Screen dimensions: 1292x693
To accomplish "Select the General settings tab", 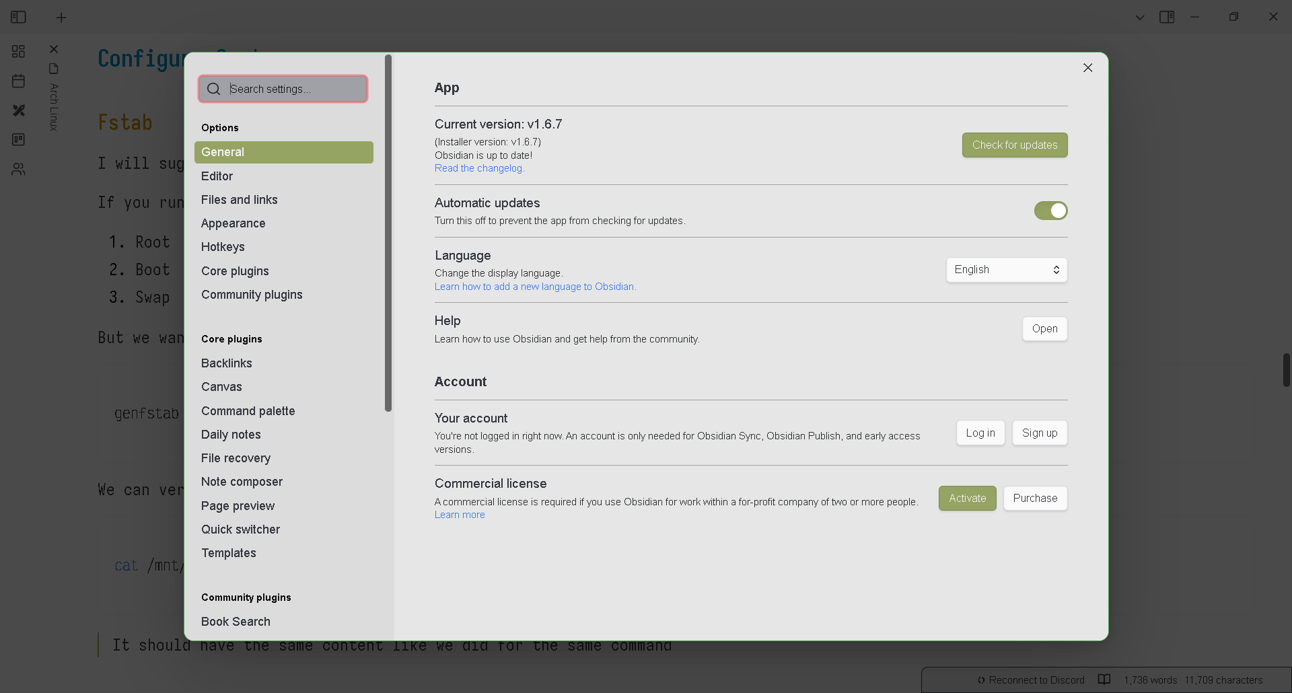I will click(x=284, y=152).
